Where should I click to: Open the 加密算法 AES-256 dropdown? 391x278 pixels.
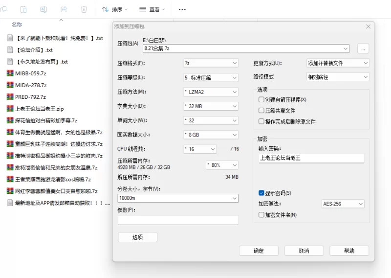click(343, 204)
